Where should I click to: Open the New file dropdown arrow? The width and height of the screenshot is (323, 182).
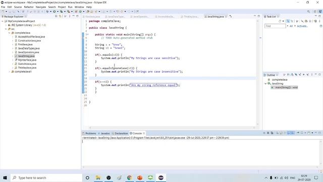click(6, 12)
